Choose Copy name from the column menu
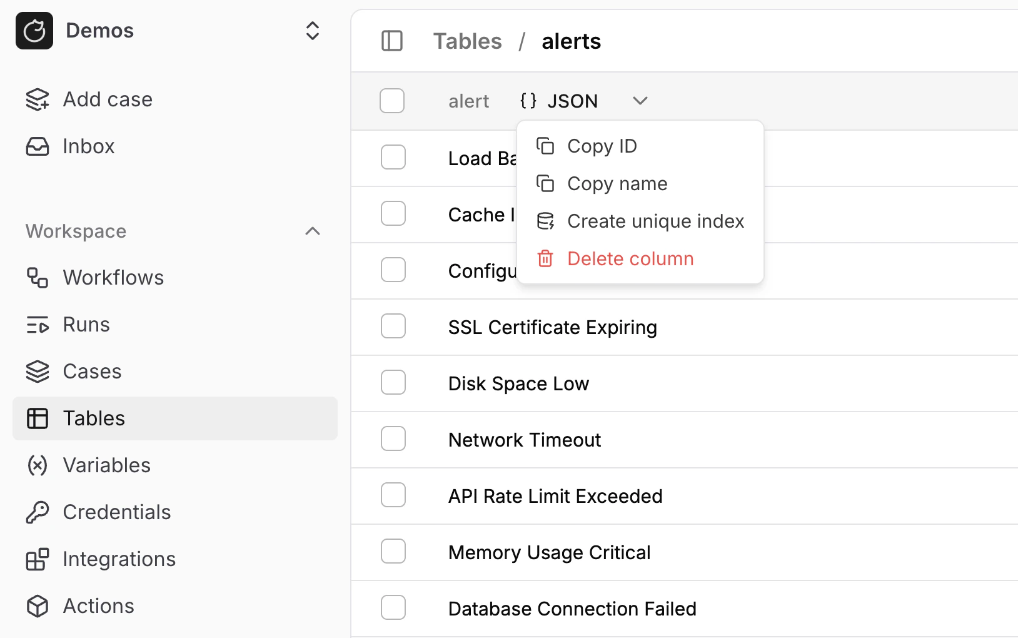1018x638 pixels. pyautogui.click(x=617, y=183)
